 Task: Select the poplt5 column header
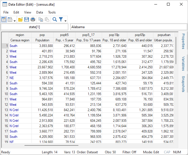64,35
